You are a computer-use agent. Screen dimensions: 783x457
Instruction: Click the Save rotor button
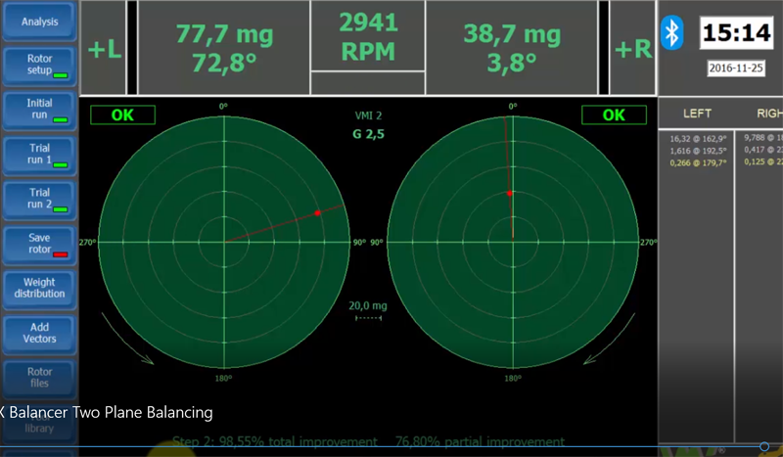39,244
